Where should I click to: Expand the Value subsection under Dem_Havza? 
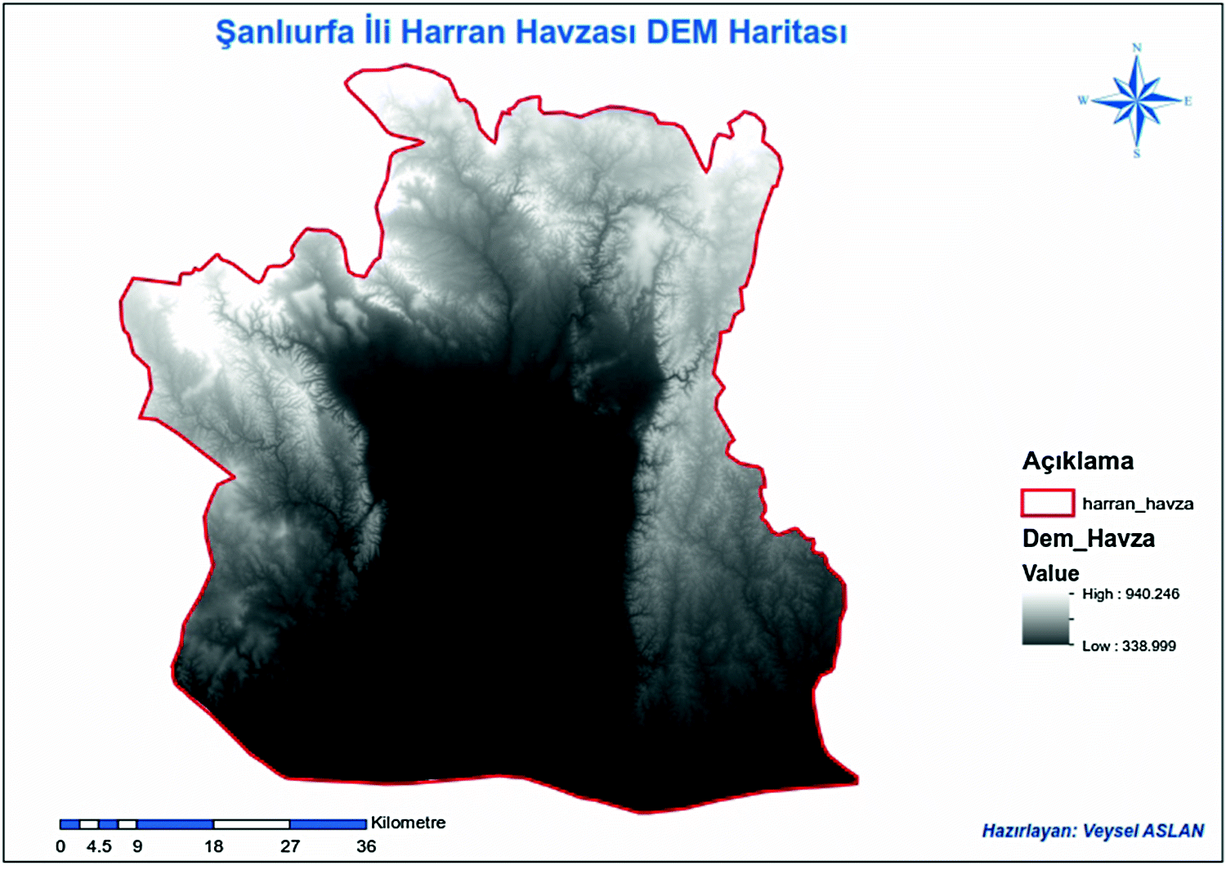(x=1049, y=573)
